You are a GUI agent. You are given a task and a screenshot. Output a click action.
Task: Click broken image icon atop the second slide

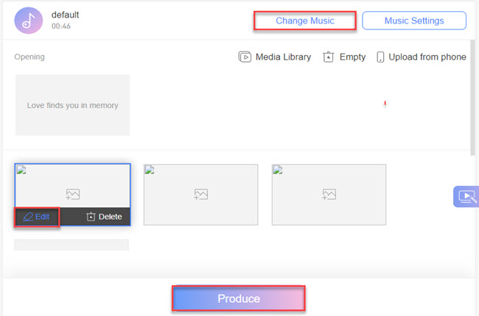(x=150, y=170)
